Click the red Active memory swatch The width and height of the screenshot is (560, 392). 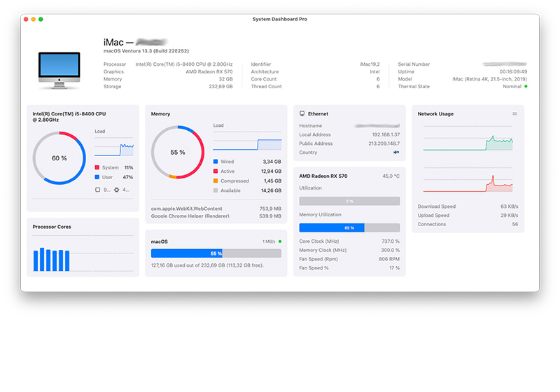tap(216, 171)
